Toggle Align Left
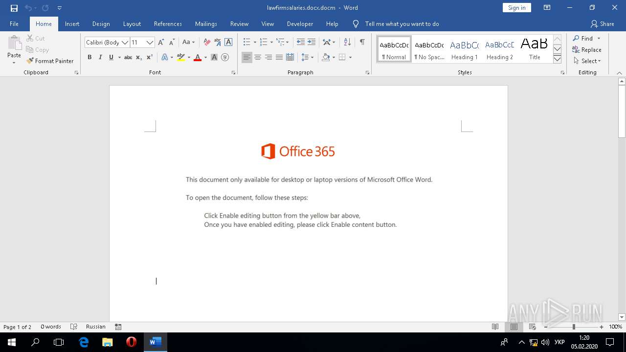The height and width of the screenshot is (352, 626). [247, 57]
